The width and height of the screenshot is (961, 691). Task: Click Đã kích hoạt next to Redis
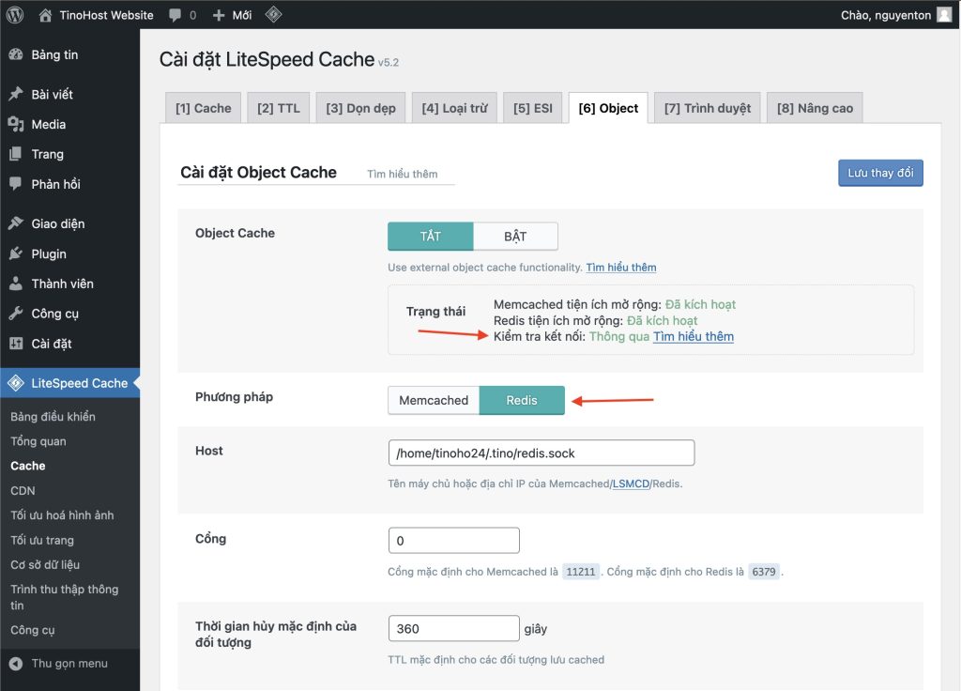[662, 321]
